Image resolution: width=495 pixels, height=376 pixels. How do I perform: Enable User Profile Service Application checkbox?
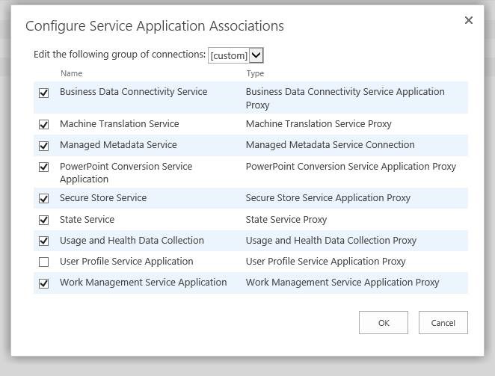click(44, 262)
